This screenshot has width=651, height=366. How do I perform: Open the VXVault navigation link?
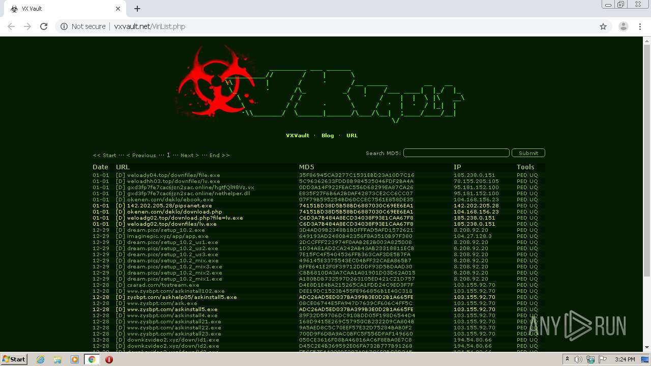tap(298, 136)
